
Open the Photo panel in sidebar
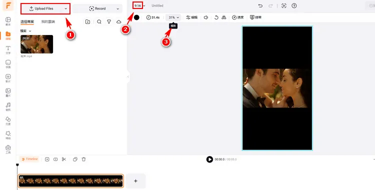[8, 92]
